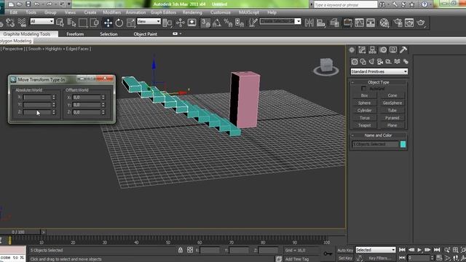Click the Edit Named Selection Sets icon
Screen dimensions: 466x262
tap(253, 23)
